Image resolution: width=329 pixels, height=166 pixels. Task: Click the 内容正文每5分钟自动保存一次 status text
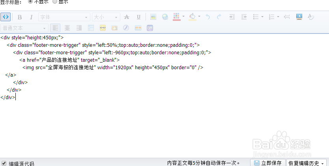(x=203, y=163)
